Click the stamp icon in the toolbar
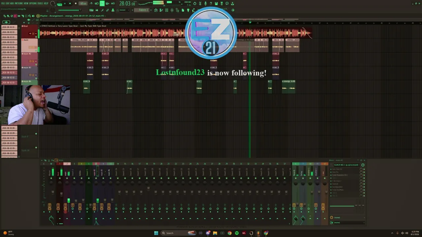 point(113,10)
